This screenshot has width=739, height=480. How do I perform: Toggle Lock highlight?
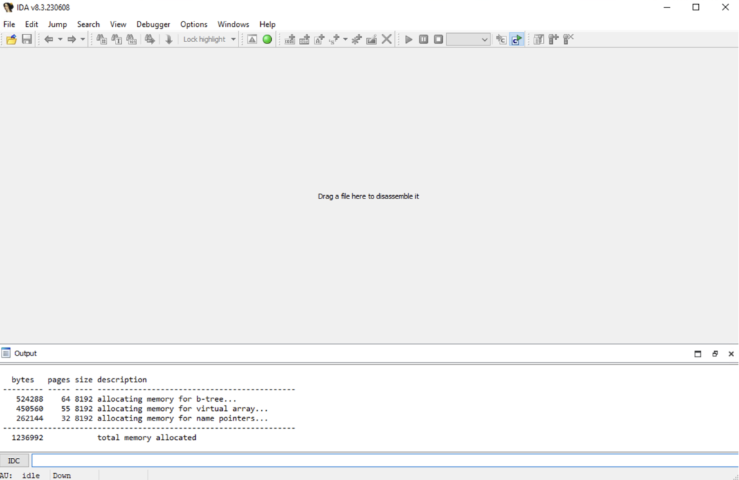tap(204, 39)
